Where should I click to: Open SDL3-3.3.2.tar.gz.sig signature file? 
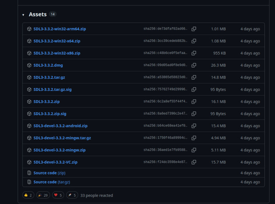click(x=52, y=90)
